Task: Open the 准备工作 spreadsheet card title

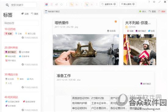Action: [64, 76]
